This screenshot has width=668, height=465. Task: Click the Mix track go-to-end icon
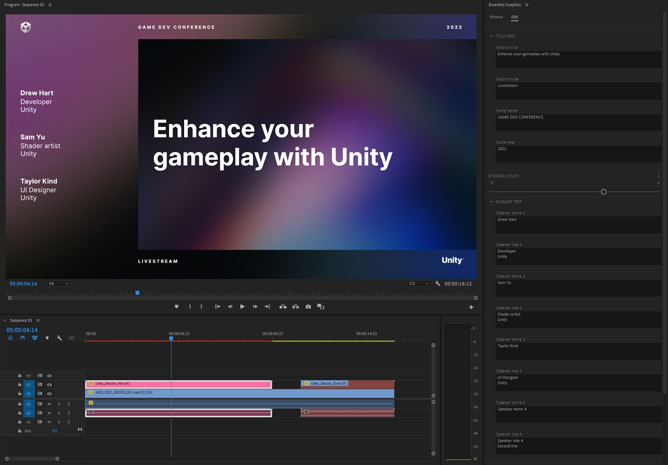pyautogui.click(x=80, y=429)
